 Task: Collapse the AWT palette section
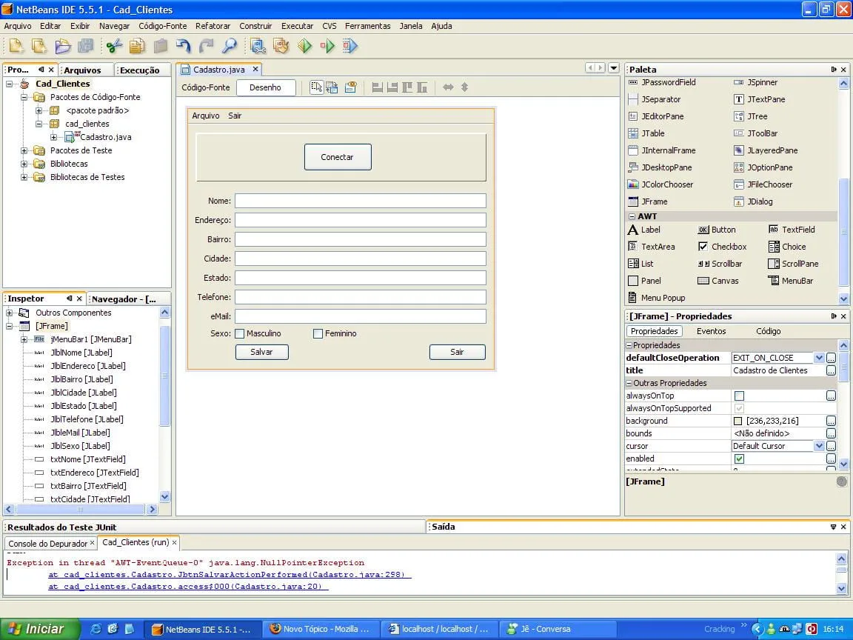(x=632, y=216)
